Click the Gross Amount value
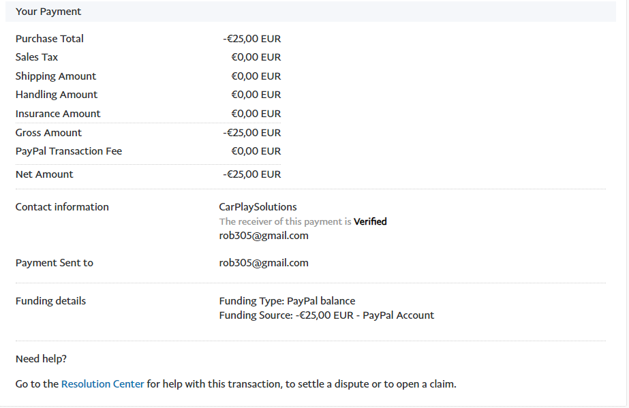The height and width of the screenshot is (408, 629). coord(252,133)
